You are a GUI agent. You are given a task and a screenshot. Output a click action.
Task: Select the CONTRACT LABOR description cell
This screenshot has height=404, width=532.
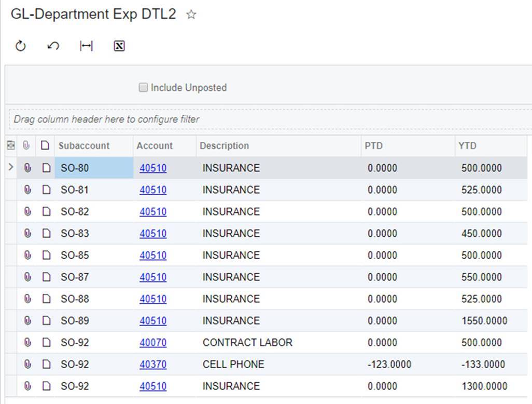pos(278,342)
